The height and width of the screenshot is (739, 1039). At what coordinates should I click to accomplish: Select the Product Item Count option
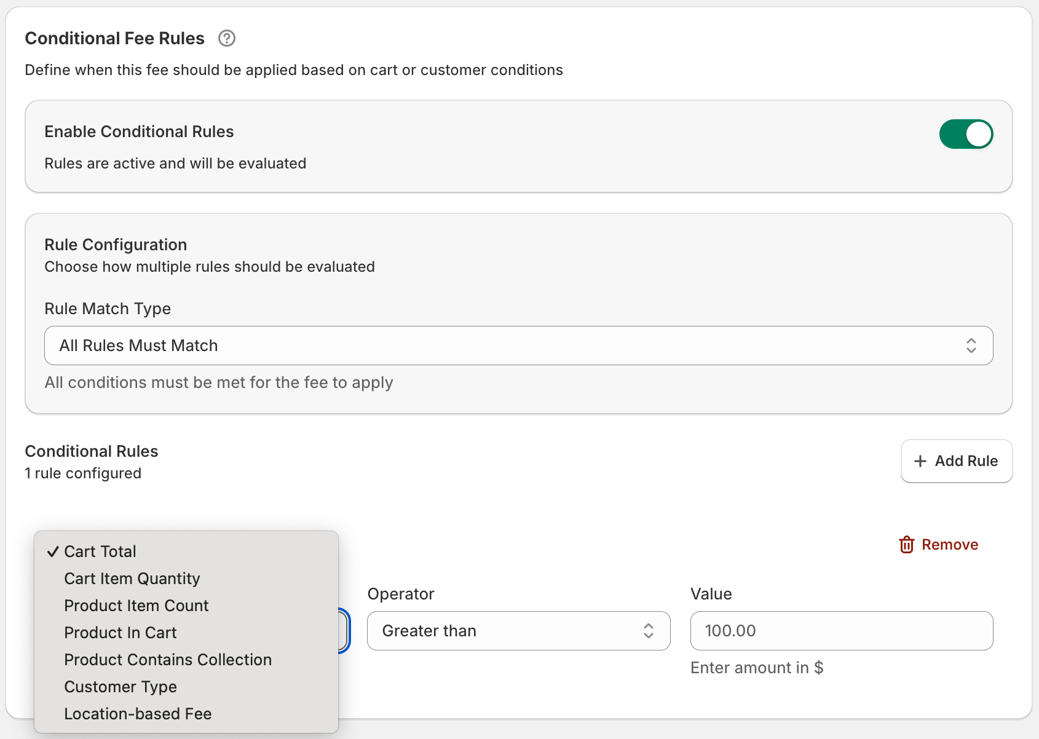point(136,606)
